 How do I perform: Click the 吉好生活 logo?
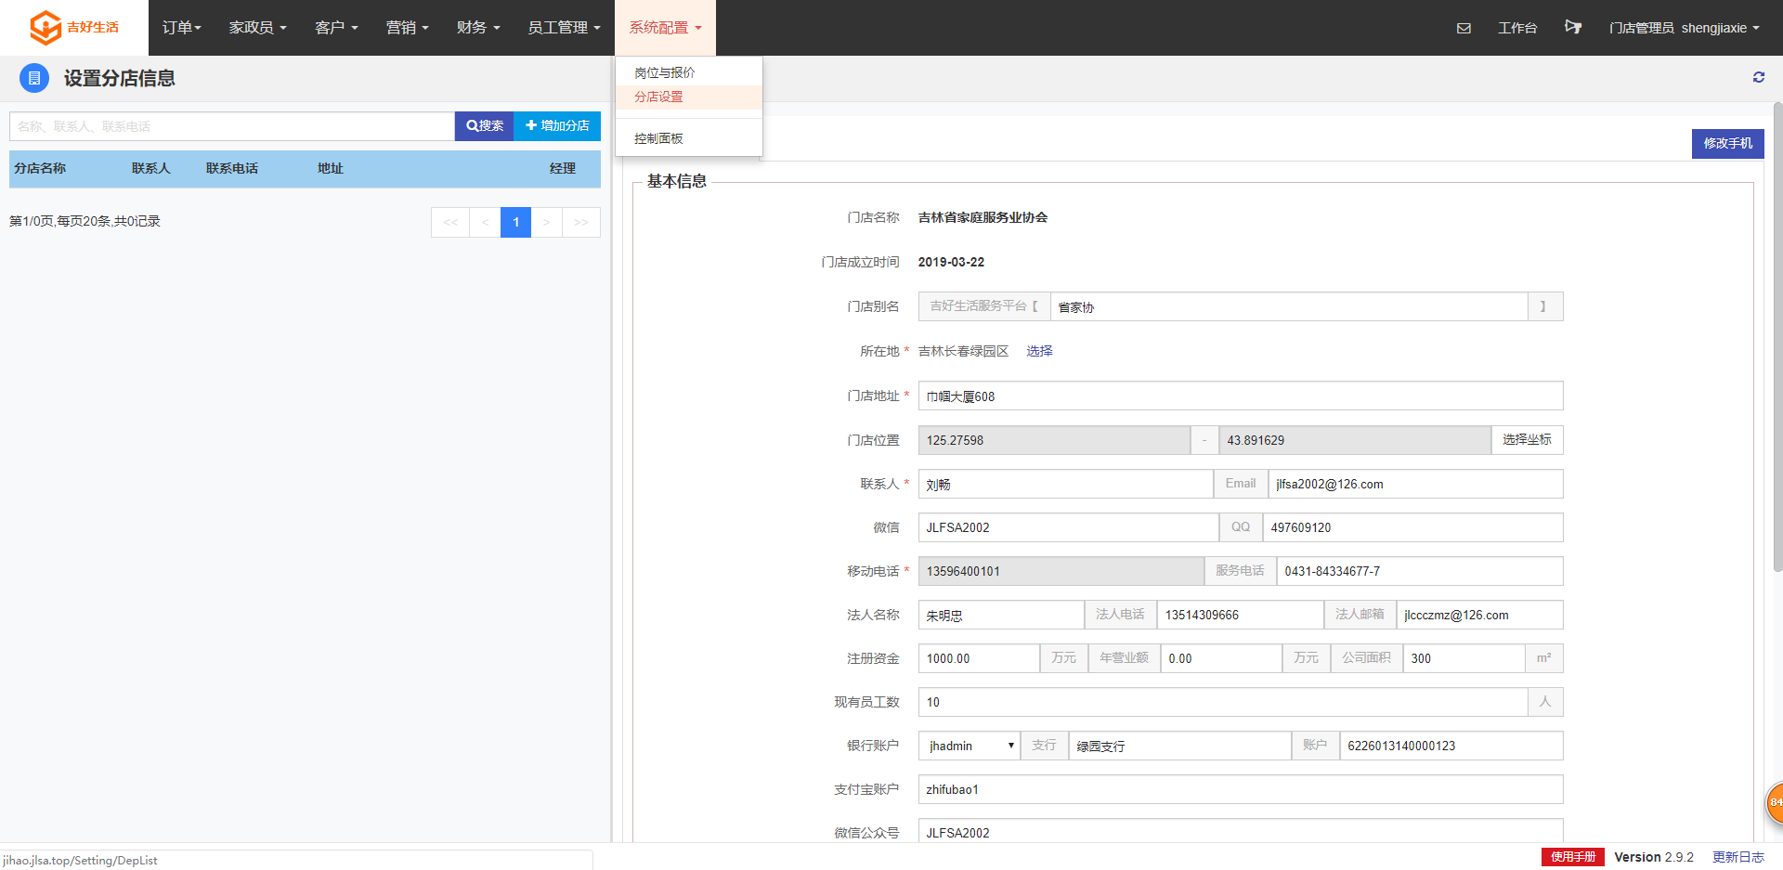pos(74,28)
